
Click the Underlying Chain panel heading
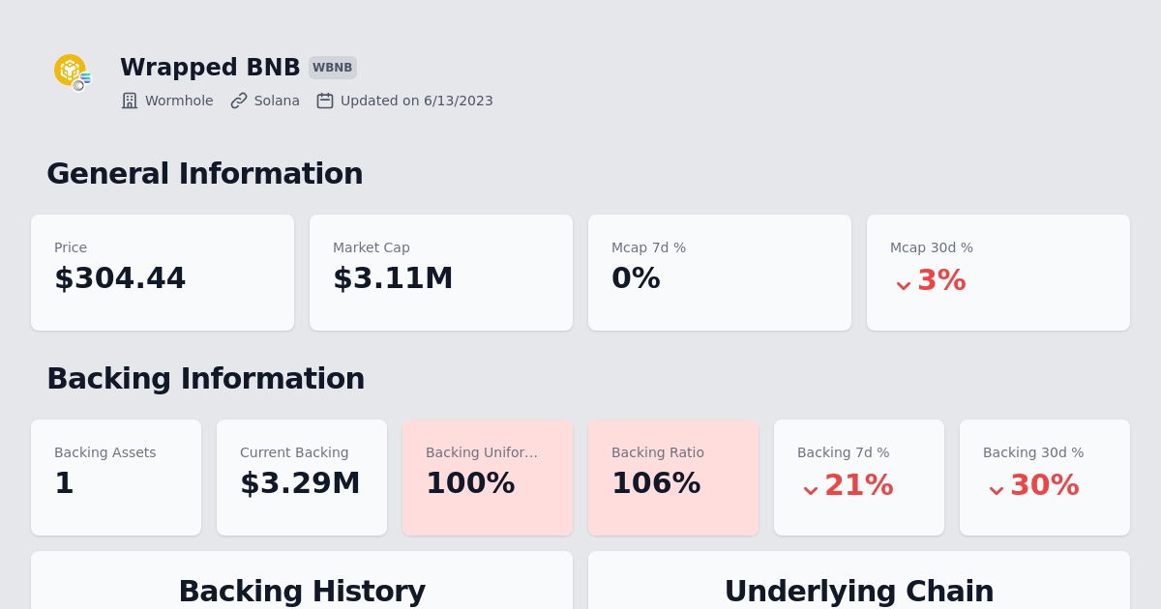(859, 591)
